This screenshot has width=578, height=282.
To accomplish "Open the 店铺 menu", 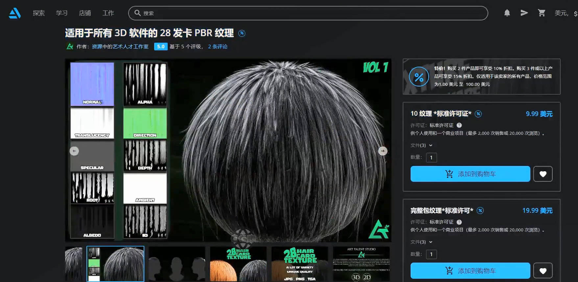I will (x=85, y=13).
